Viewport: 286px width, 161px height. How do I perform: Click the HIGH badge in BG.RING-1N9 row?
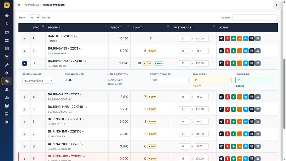(x=158, y=64)
